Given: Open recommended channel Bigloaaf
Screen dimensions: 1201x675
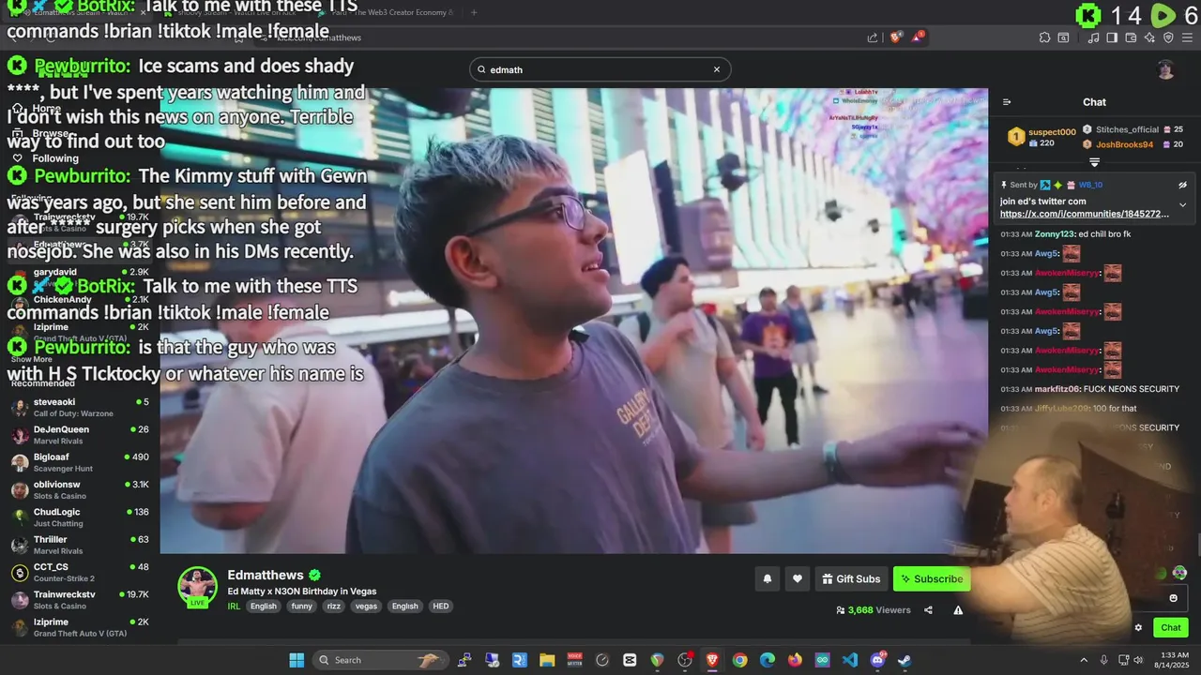Looking at the screenshot, I should coord(80,462).
